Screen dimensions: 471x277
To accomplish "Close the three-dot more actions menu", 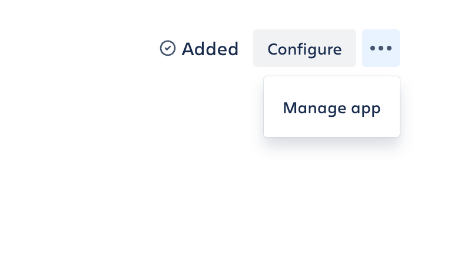I will pyautogui.click(x=381, y=48).
